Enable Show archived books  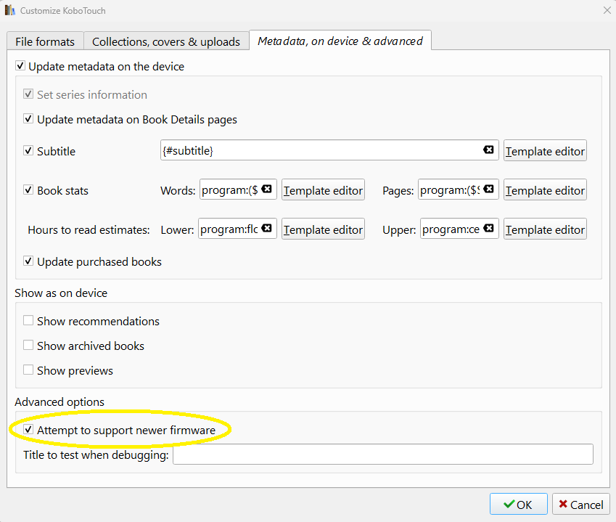pos(28,345)
